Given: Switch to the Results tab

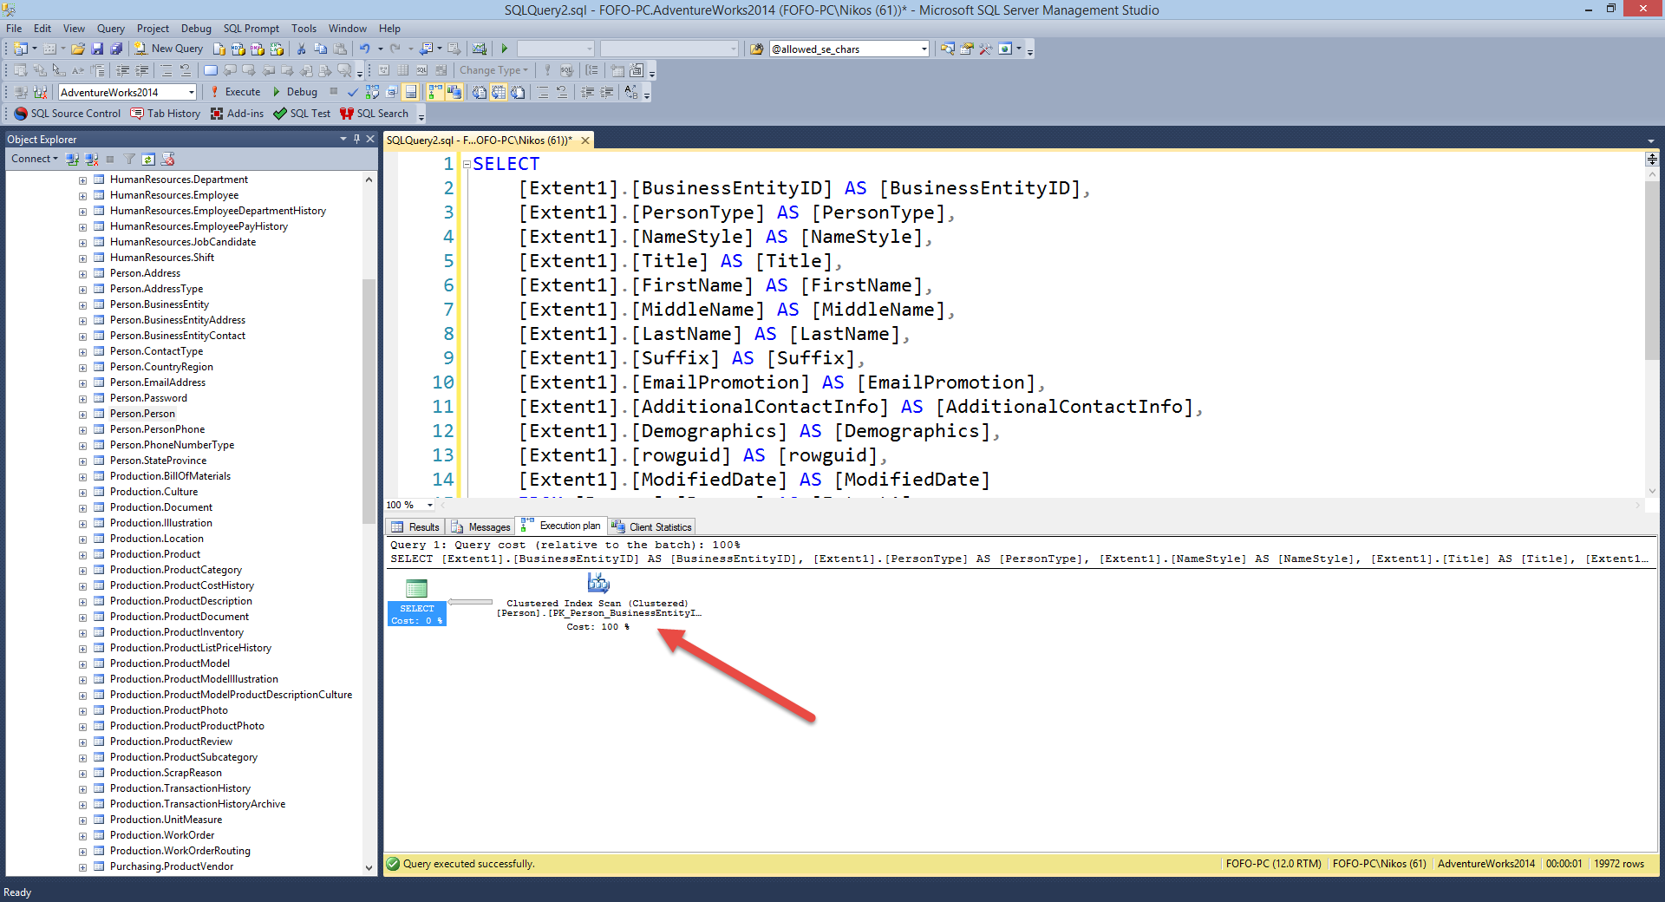Looking at the screenshot, I should 415,526.
